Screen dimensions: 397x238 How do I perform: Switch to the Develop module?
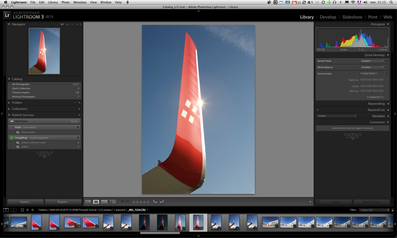(x=328, y=17)
